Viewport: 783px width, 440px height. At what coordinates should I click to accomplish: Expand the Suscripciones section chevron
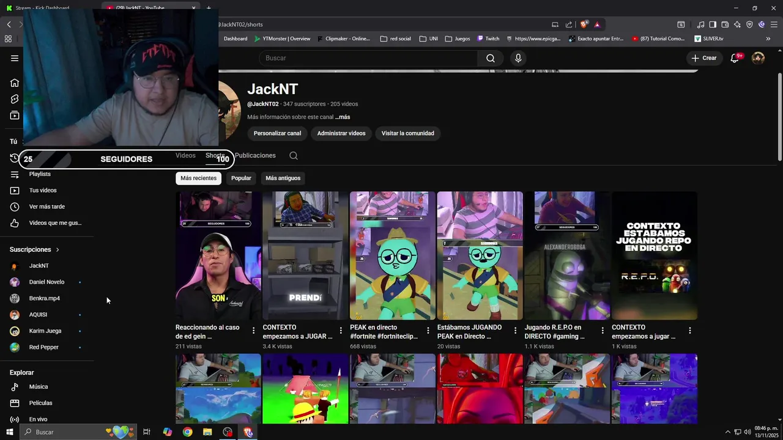click(x=58, y=249)
